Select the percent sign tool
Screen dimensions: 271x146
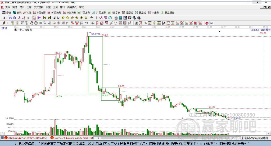pyautogui.click(x=145, y=23)
